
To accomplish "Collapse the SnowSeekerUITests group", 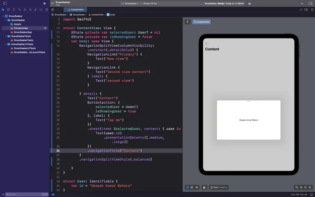I will click(6, 44).
